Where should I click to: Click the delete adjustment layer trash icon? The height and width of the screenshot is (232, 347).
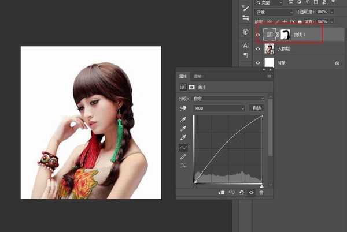click(x=261, y=192)
